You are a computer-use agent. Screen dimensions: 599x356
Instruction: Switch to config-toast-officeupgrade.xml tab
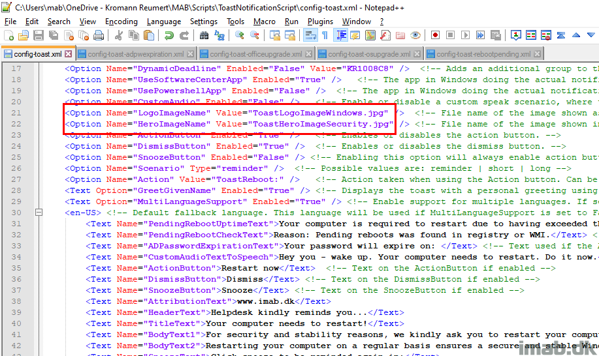click(x=256, y=54)
